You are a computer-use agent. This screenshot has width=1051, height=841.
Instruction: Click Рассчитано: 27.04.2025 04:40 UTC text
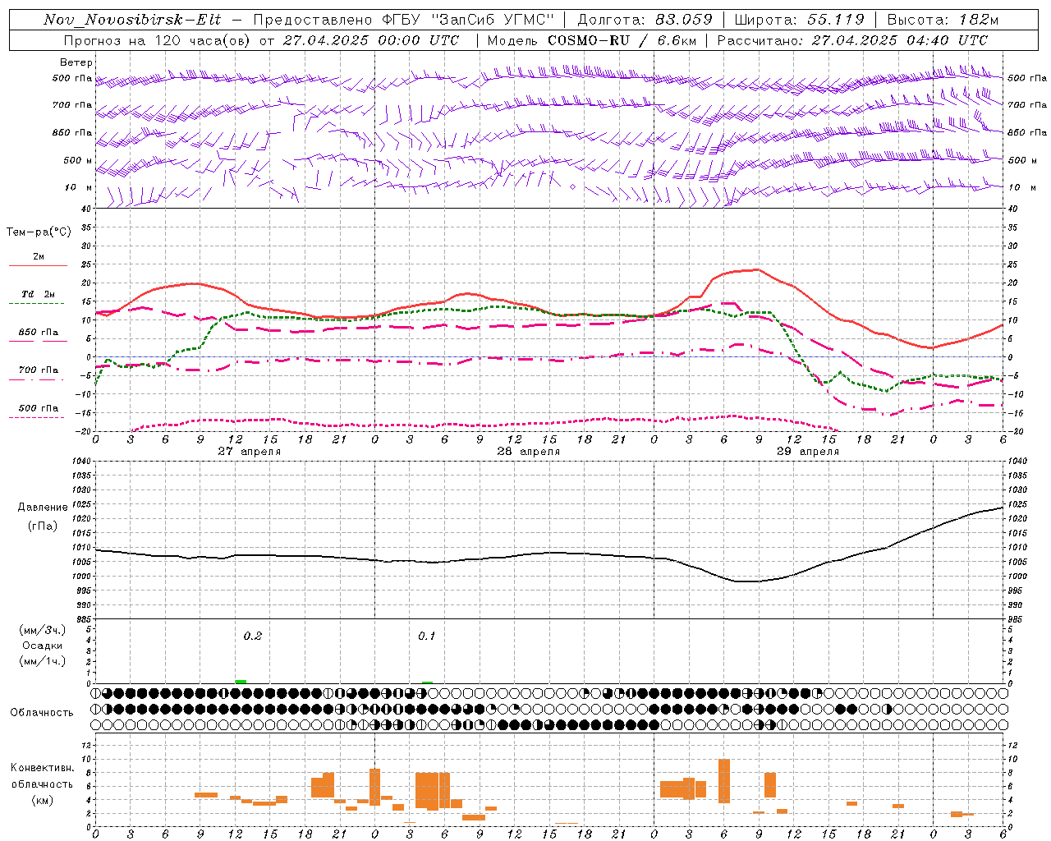(x=852, y=40)
